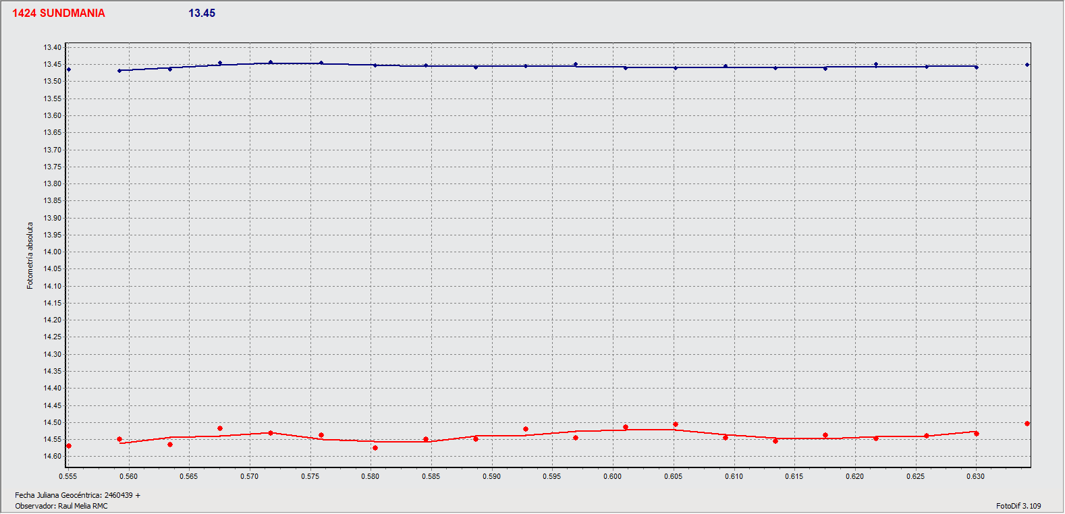Select the blue data point near 0.5715
Screen dimensions: 1065x514
pos(271,62)
